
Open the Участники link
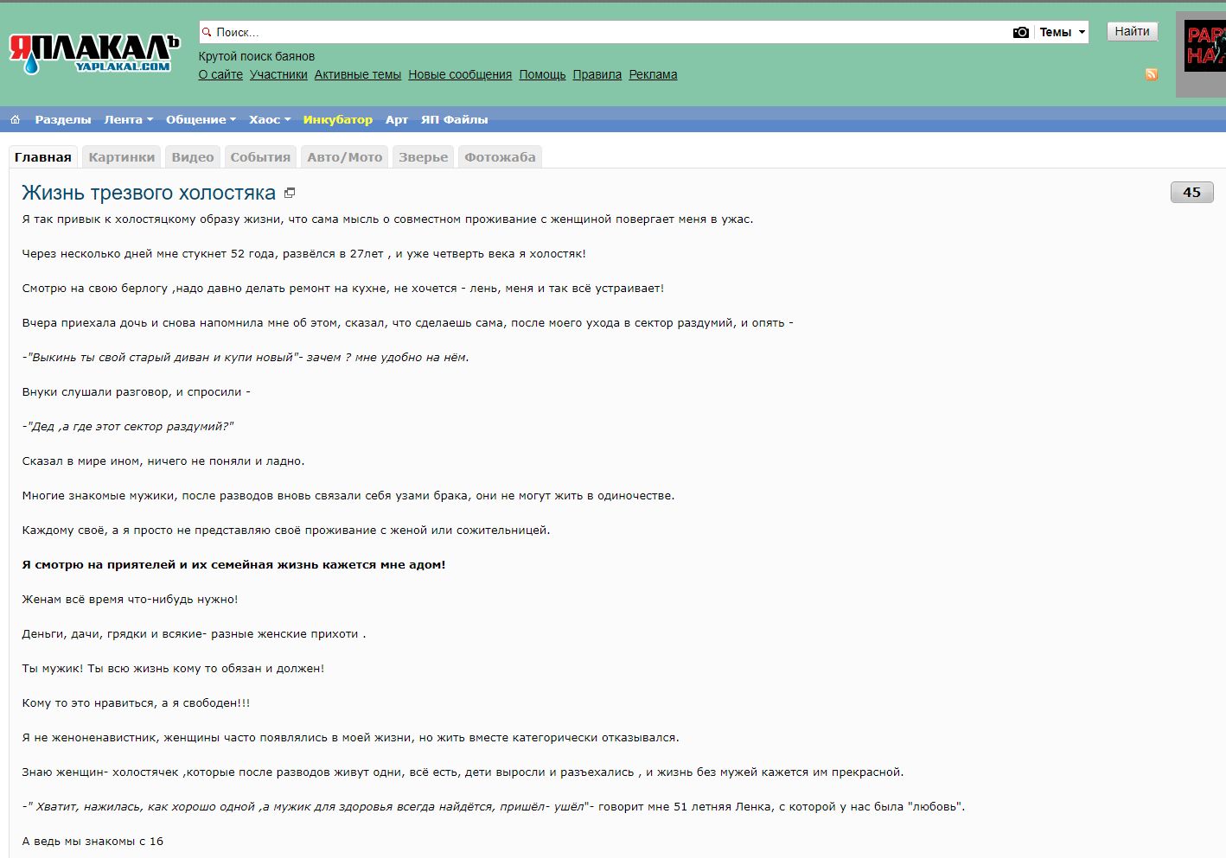tap(278, 74)
